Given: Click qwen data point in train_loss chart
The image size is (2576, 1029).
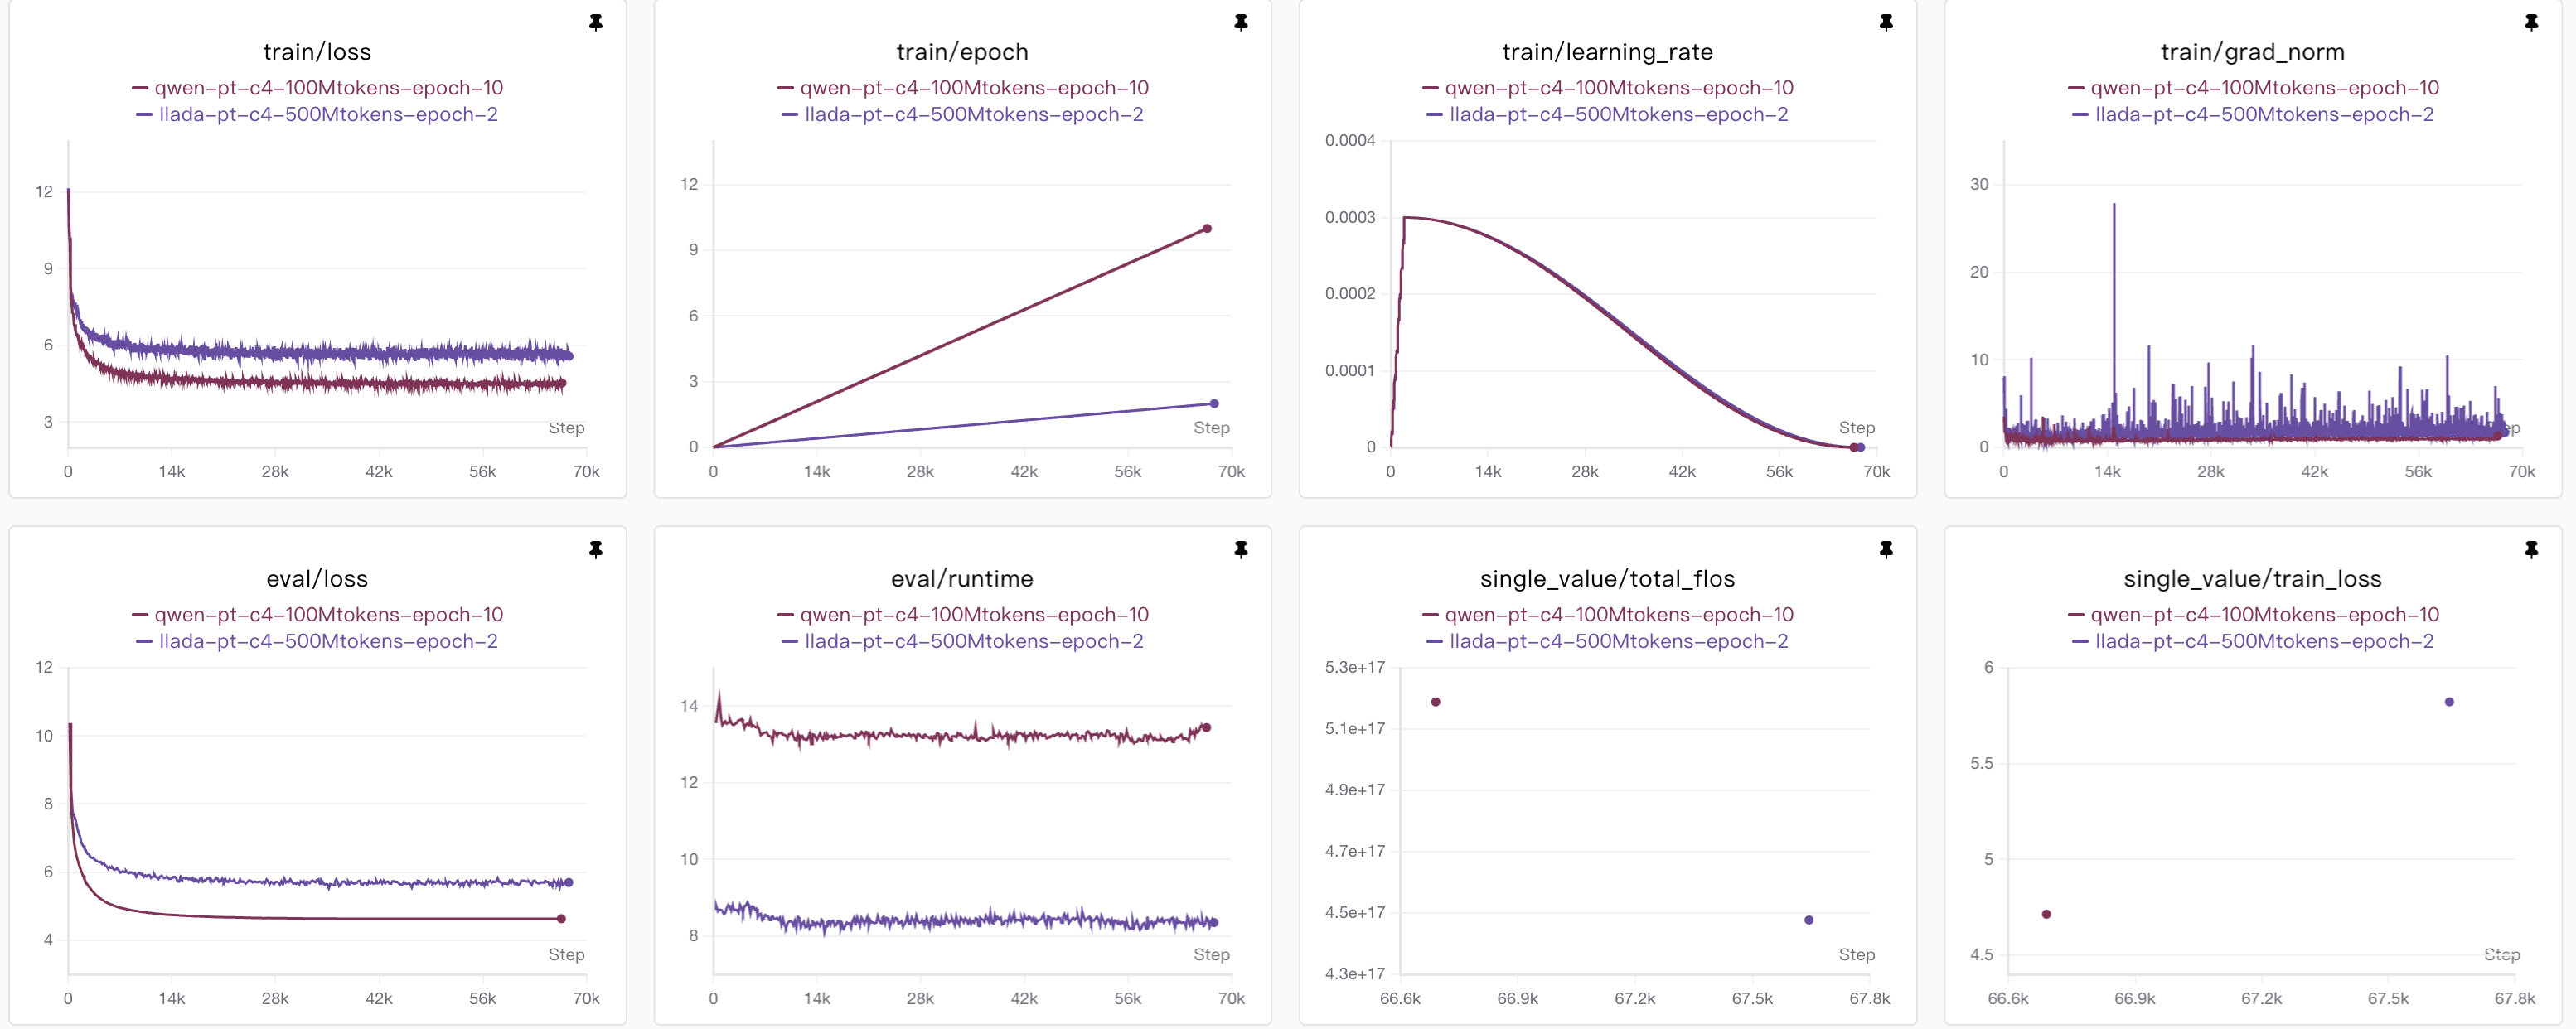Looking at the screenshot, I should tap(2046, 914).
